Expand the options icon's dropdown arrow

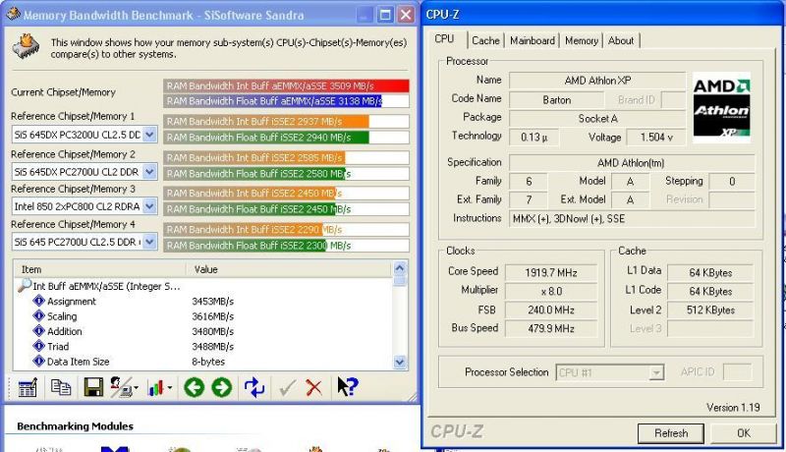tap(136, 387)
